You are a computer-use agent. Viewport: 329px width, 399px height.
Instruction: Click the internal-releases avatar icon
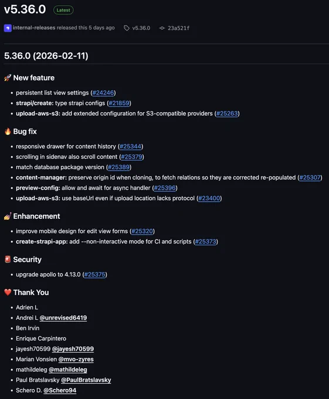click(8, 28)
